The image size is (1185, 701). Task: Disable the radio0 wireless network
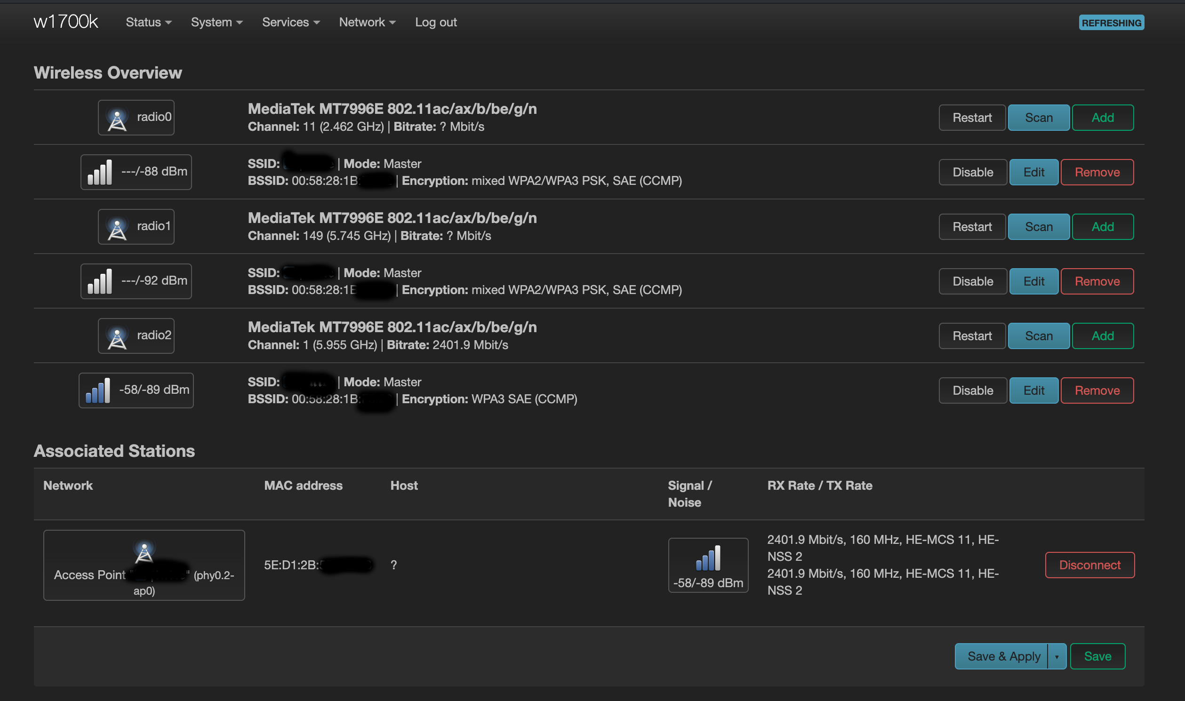972,172
